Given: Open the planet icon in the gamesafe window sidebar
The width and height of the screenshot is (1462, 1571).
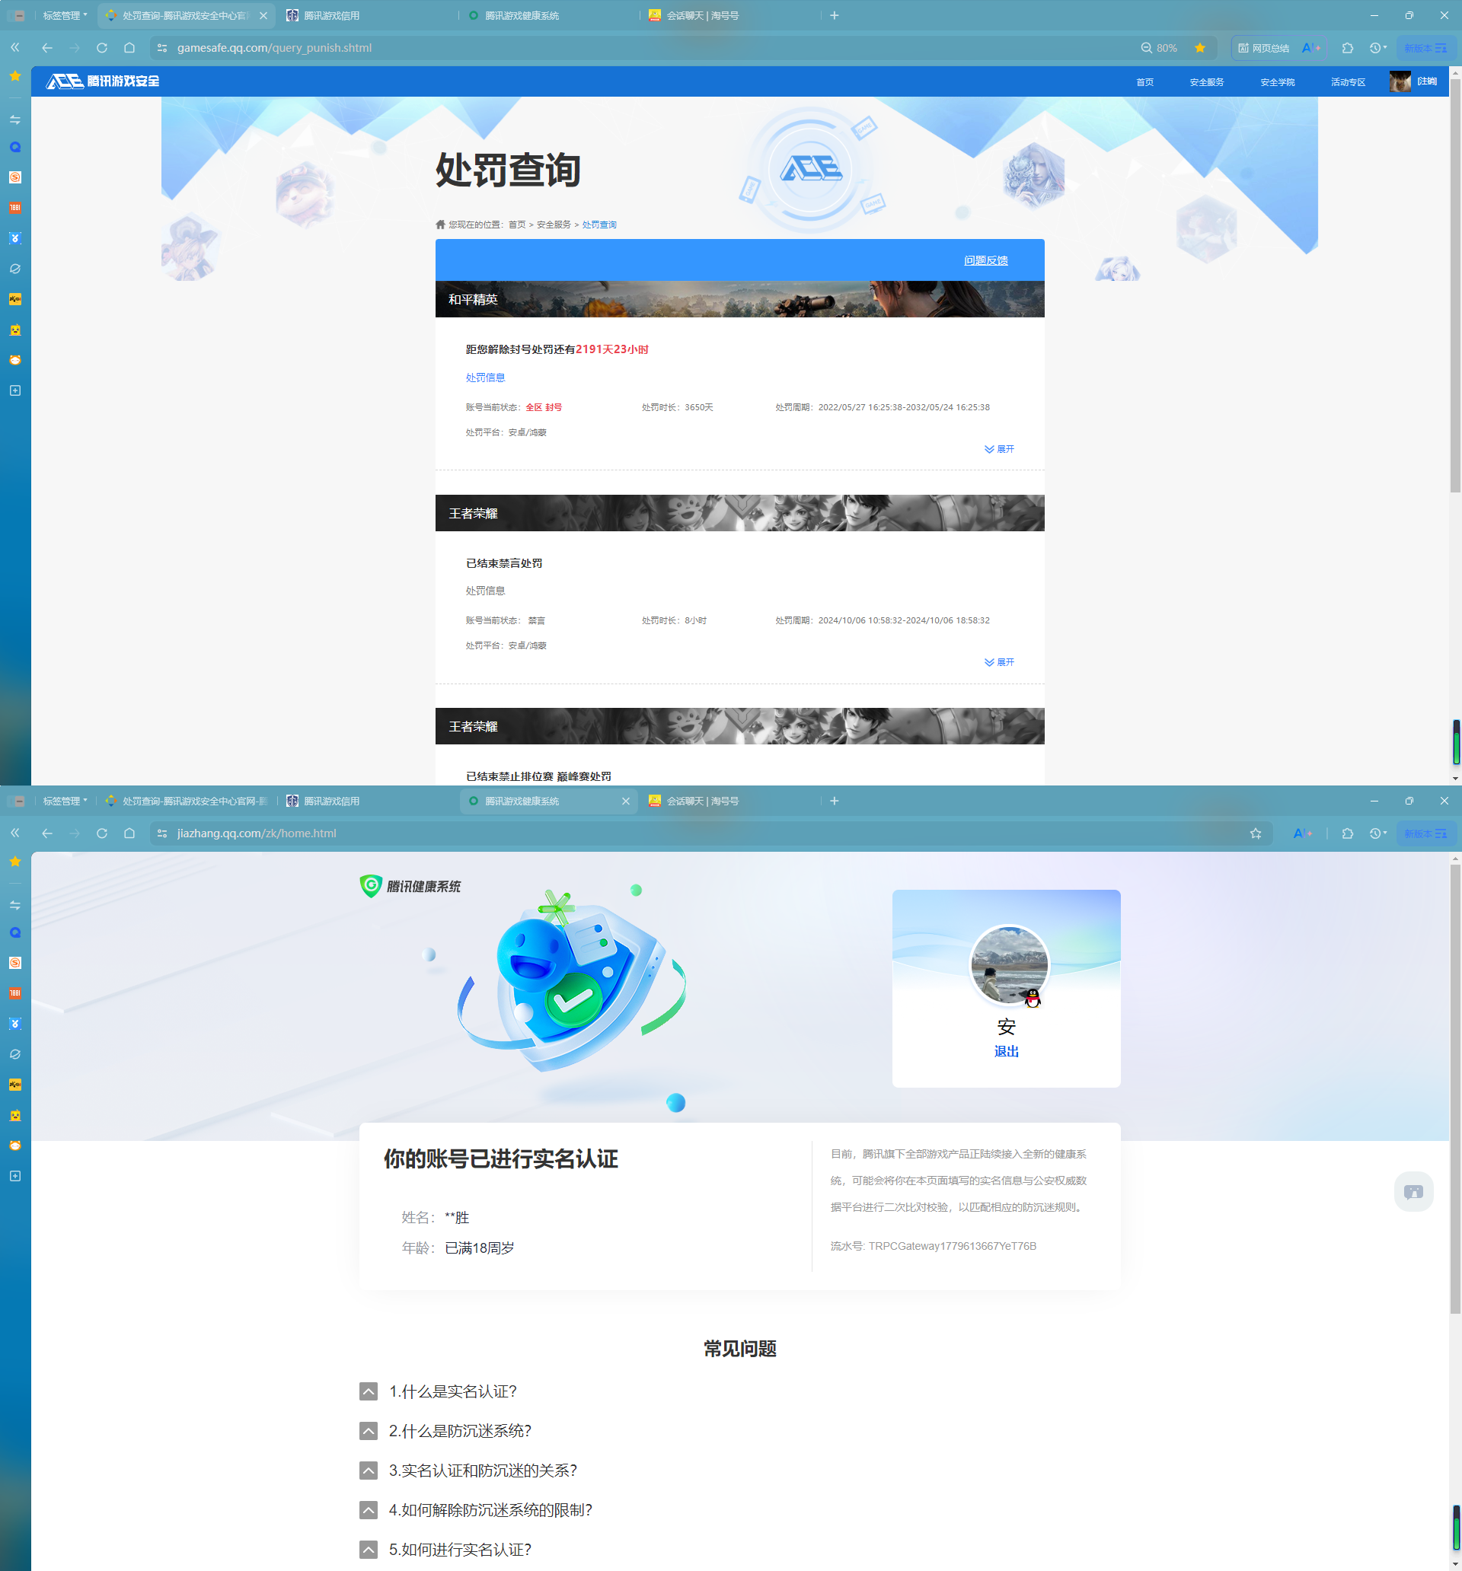Looking at the screenshot, I should click(x=15, y=269).
